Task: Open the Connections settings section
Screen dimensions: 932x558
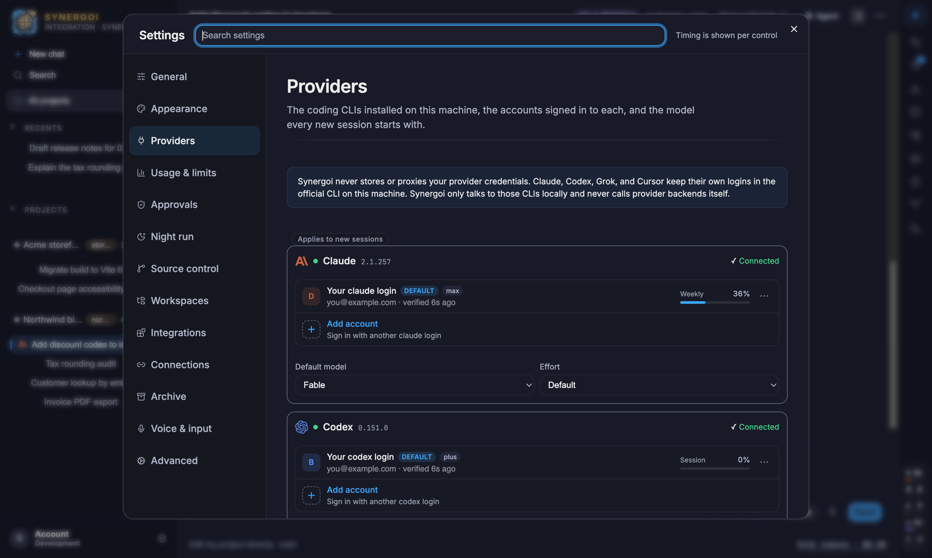Action: [194, 365]
